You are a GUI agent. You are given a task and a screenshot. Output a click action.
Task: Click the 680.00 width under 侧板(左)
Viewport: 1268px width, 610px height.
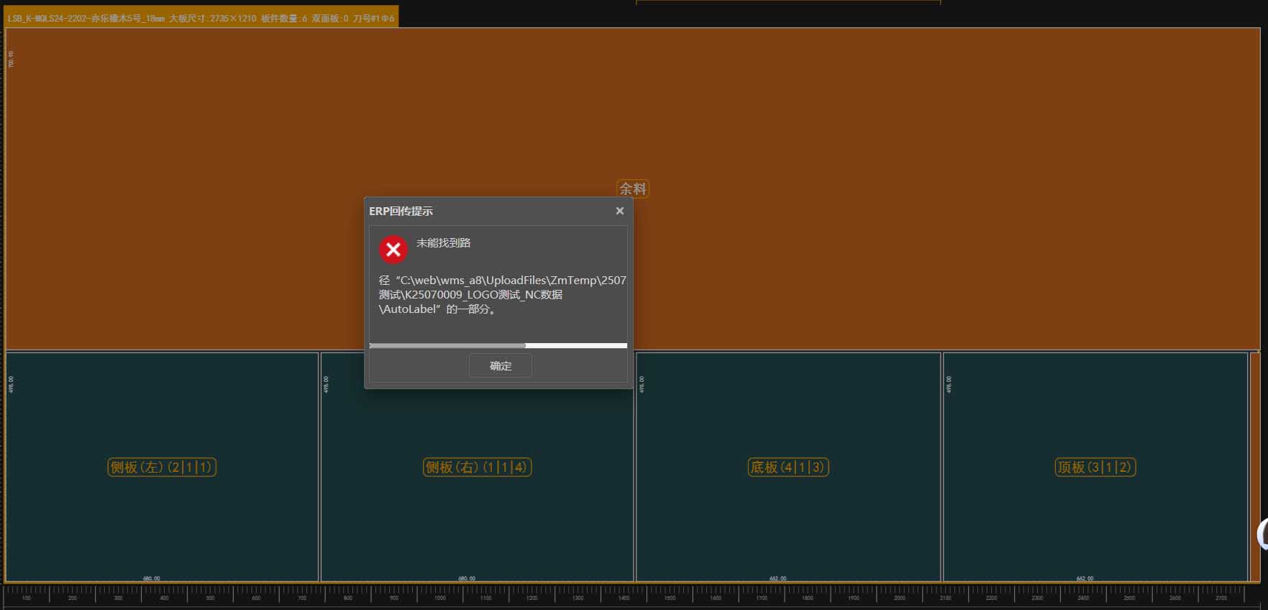[x=152, y=578]
